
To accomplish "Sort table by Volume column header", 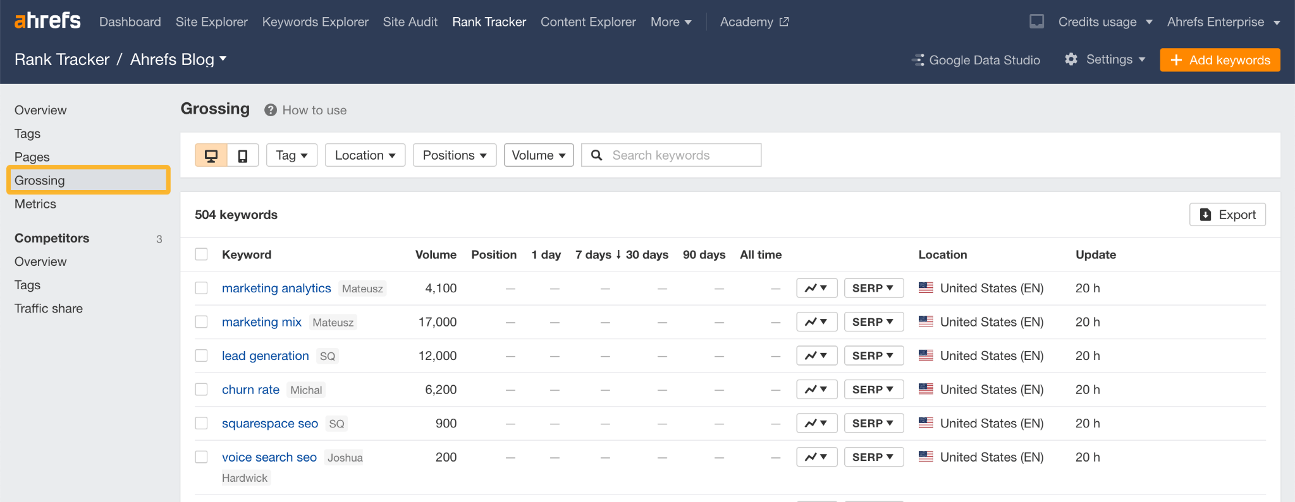I will [436, 254].
